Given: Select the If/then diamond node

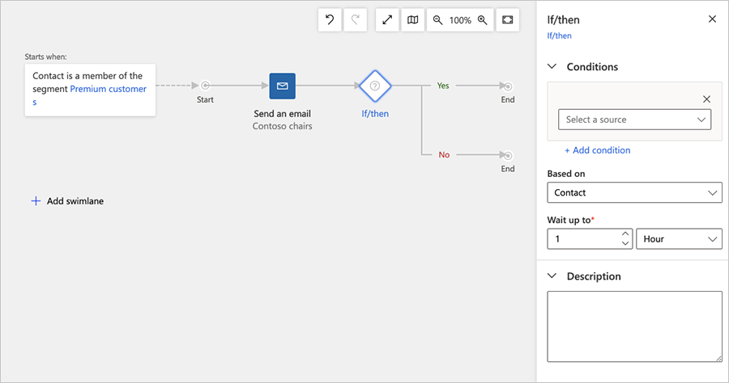Looking at the screenshot, I should [375, 86].
